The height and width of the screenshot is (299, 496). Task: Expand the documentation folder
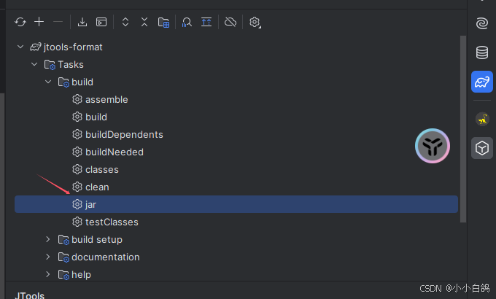(x=48, y=257)
